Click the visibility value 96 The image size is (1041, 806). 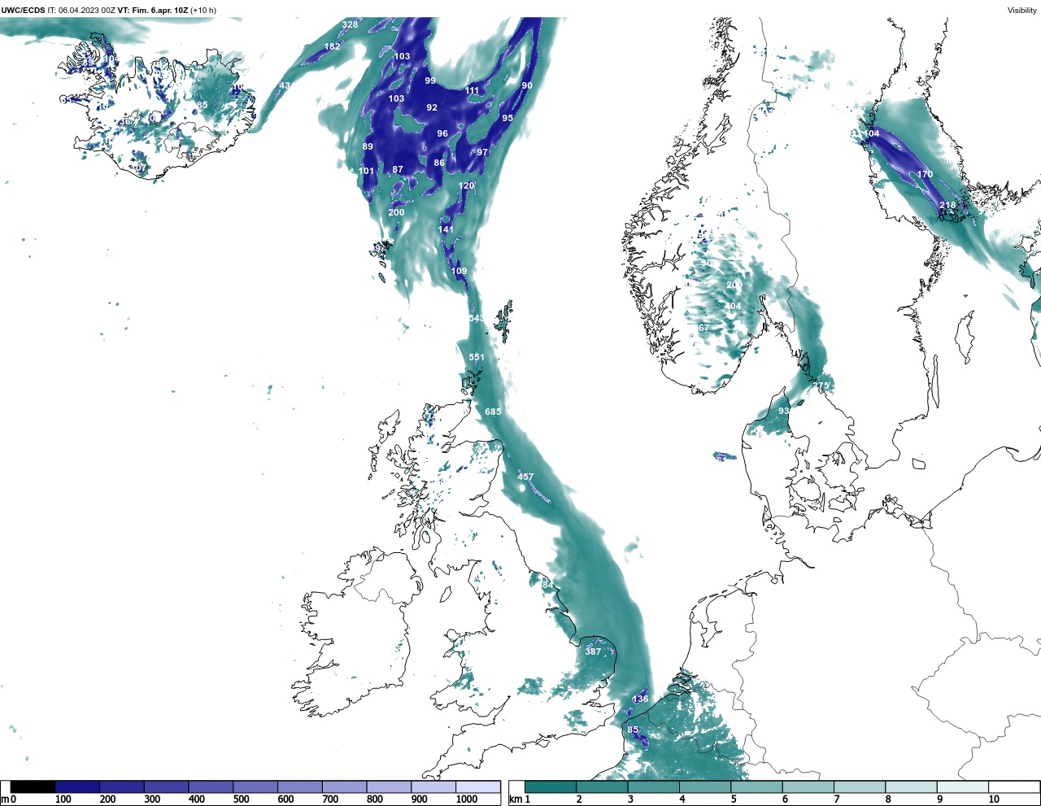(x=442, y=133)
